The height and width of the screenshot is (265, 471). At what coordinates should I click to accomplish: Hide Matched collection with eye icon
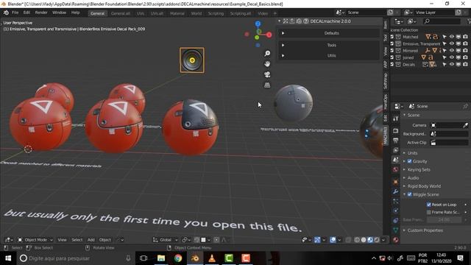[x=451, y=37]
